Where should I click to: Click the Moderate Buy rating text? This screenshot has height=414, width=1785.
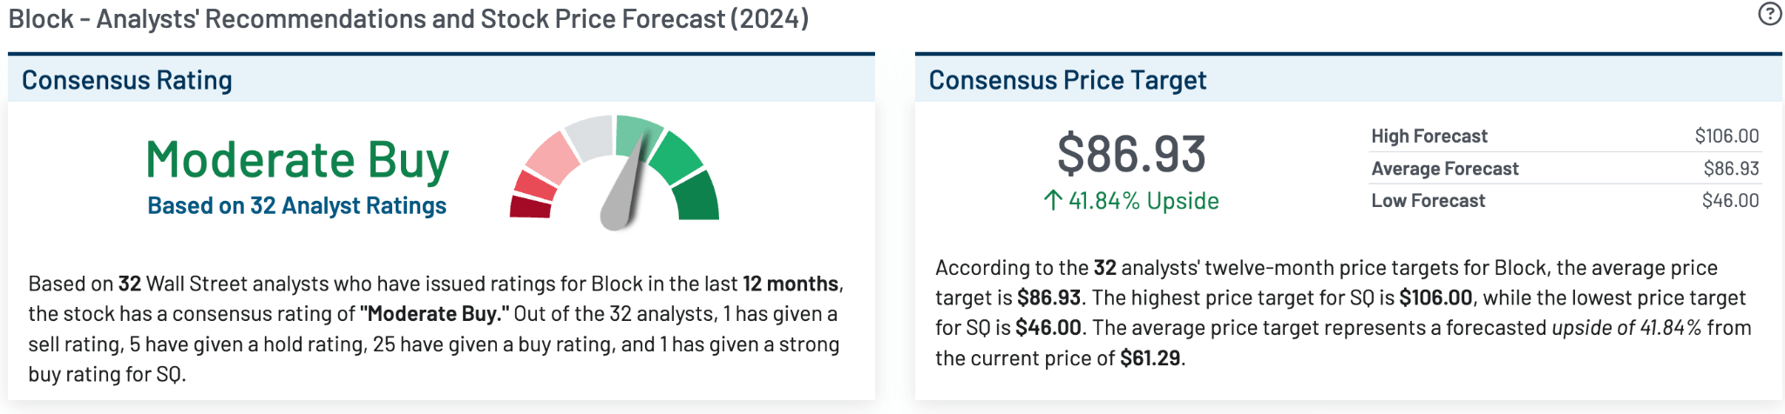click(x=297, y=160)
